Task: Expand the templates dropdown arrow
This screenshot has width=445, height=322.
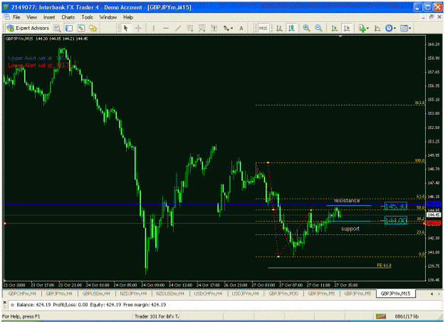Action: [x=410, y=28]
